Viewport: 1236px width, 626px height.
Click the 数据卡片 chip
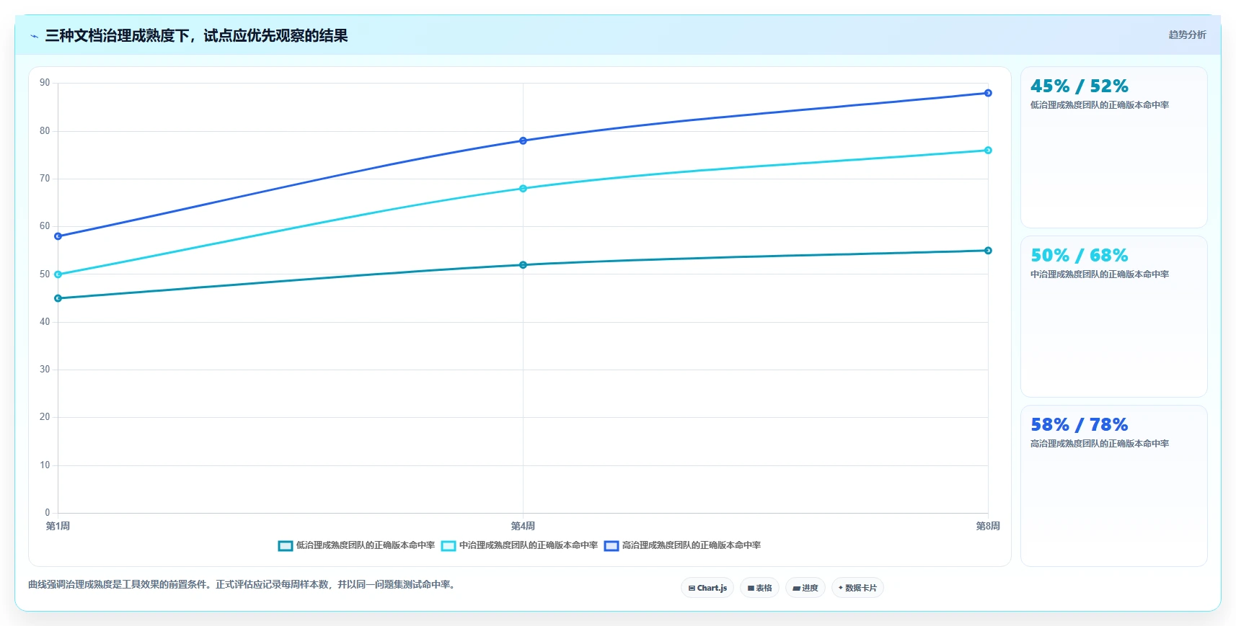tap(857, 588)
